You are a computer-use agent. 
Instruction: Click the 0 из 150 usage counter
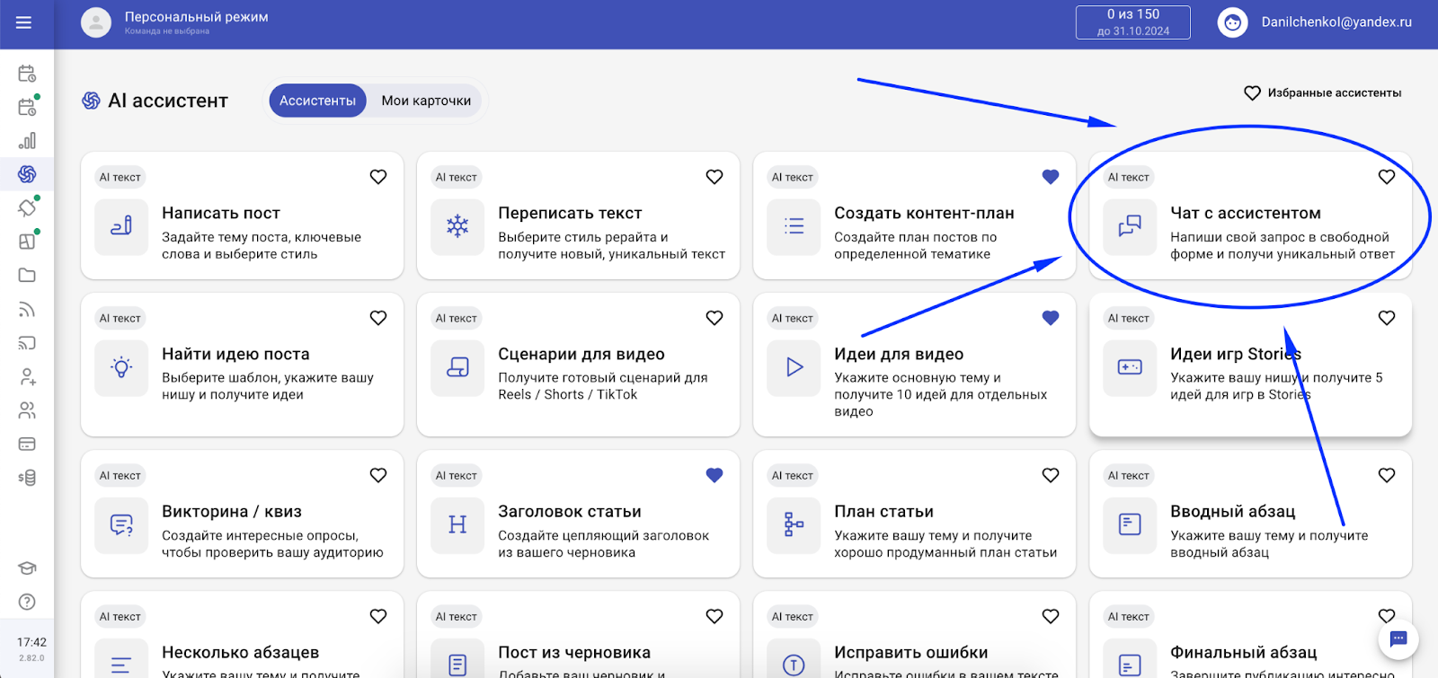point(1133,22)
